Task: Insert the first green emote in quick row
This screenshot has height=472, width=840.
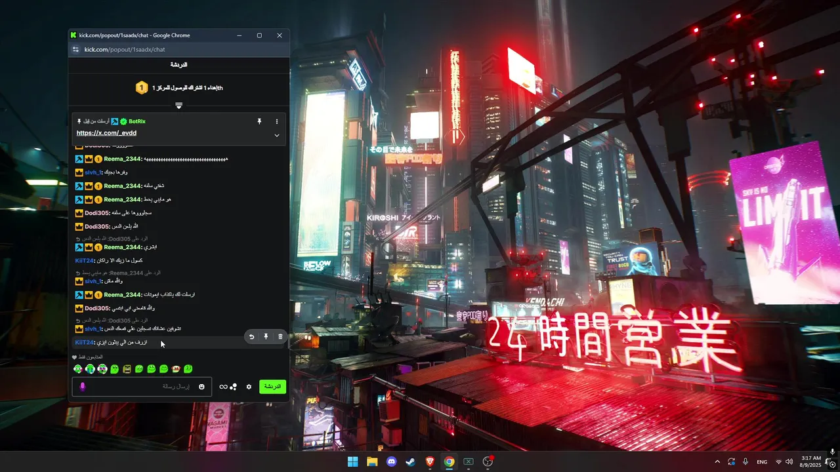Action: (x=77, y=369)
